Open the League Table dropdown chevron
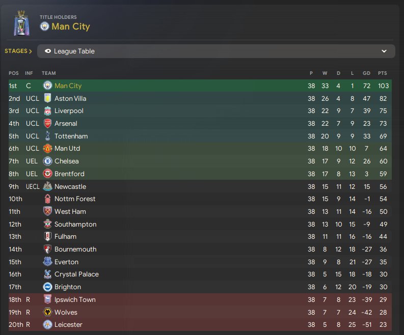The width and height of the screenshot is (404, 335). (384, 51)
